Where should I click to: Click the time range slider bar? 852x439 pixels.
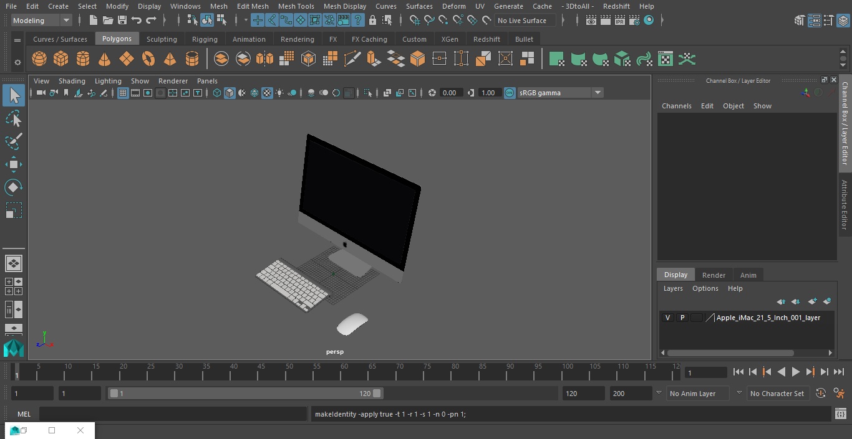[245, 394]
